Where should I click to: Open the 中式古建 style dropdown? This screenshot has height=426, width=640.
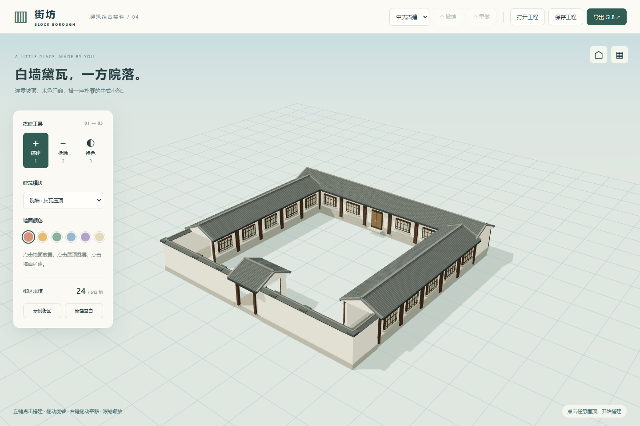click(409, 17)
